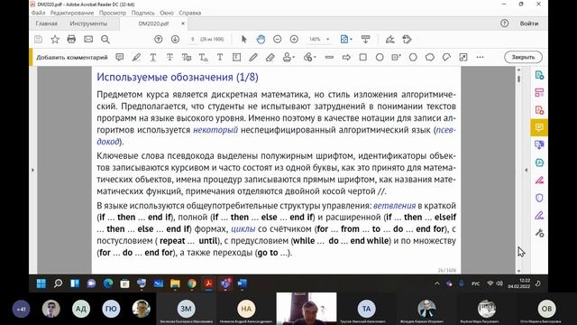Viewport: 577px width, 325px height.
Task: Zoom in with the plus icon
Action: [294, 39]
